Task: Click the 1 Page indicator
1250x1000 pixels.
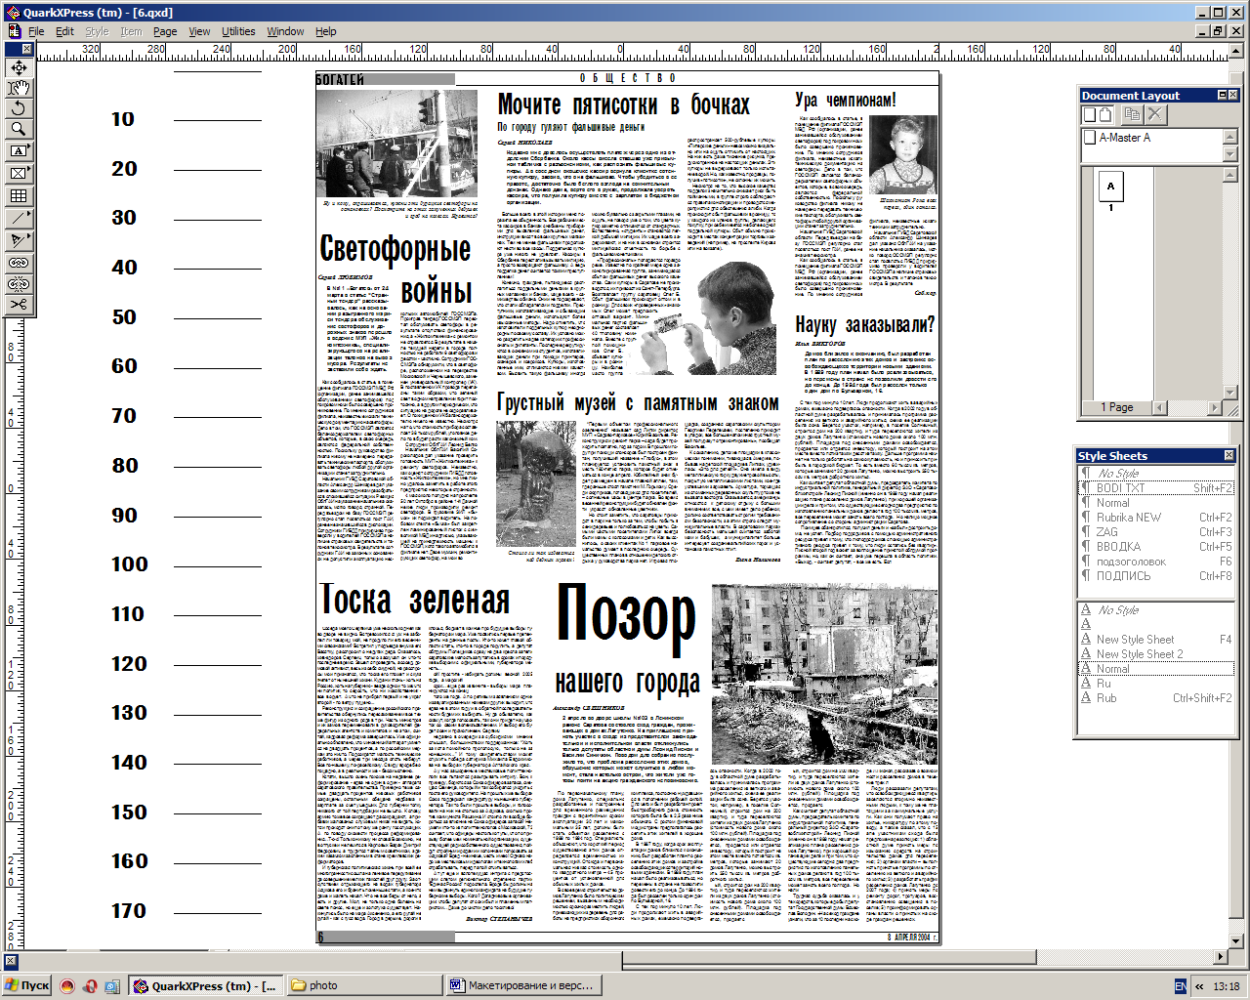Action: pos(1116,407)
